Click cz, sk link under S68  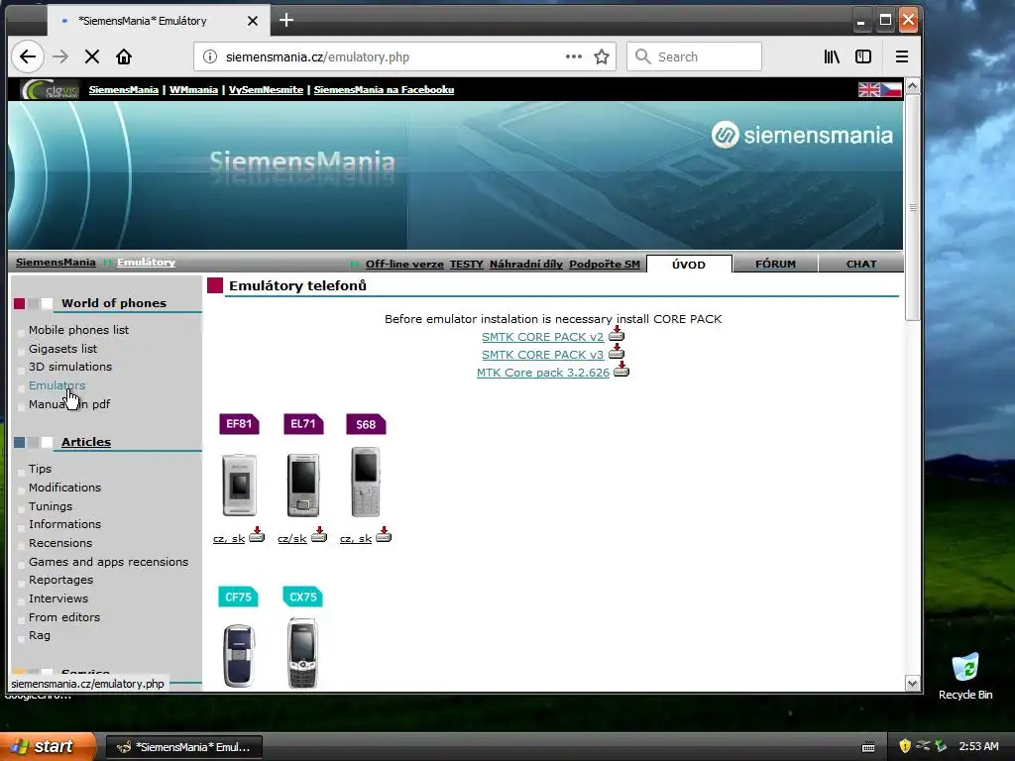(356, 538)
